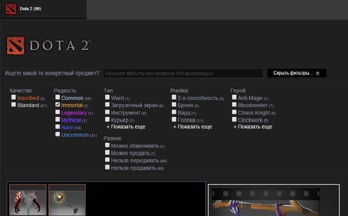Expand more slots with Показать еще under Ячейка
The height and width of the screenshot is (216, 348).
tap(192, 127)
